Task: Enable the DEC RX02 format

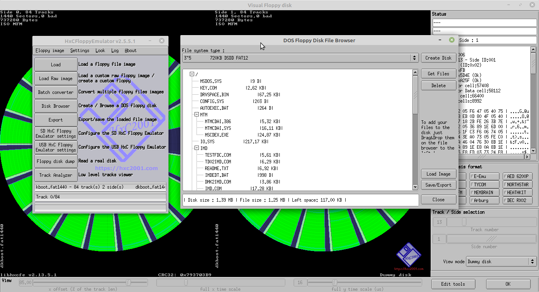Action: [518, 200]
